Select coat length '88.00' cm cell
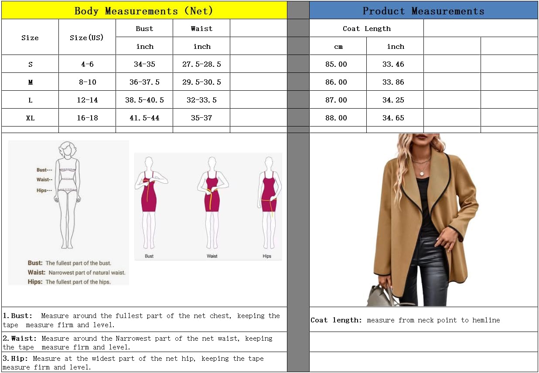This screenshot has width=539, height=373. click(x=338, y=118)
